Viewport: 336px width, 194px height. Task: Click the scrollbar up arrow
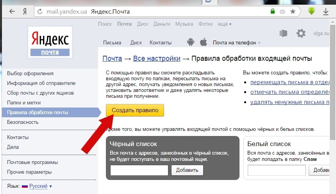coord(332,22)
